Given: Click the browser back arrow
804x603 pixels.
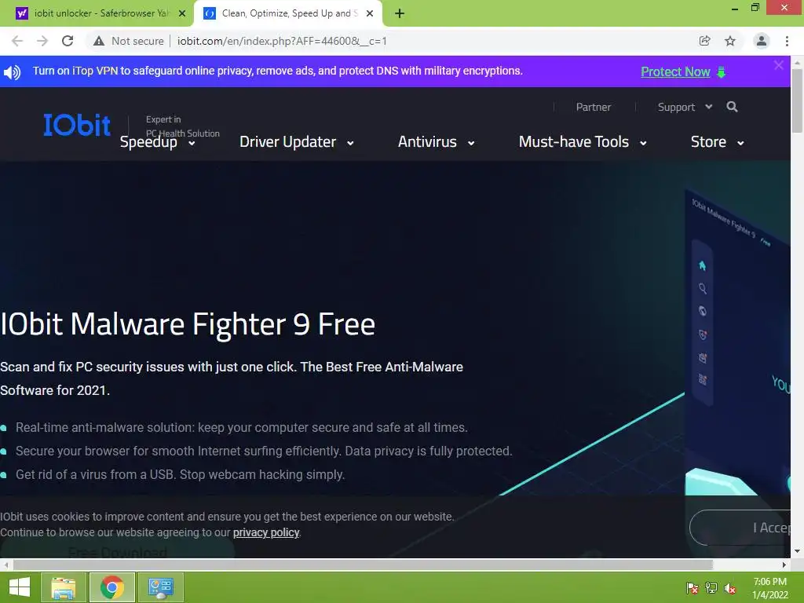Looking at the screenshot, I should [17, 41].
